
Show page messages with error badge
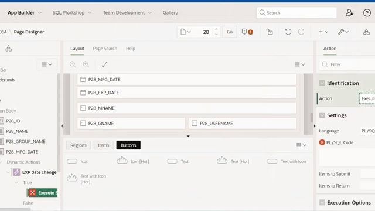click(x=247, y=32)
